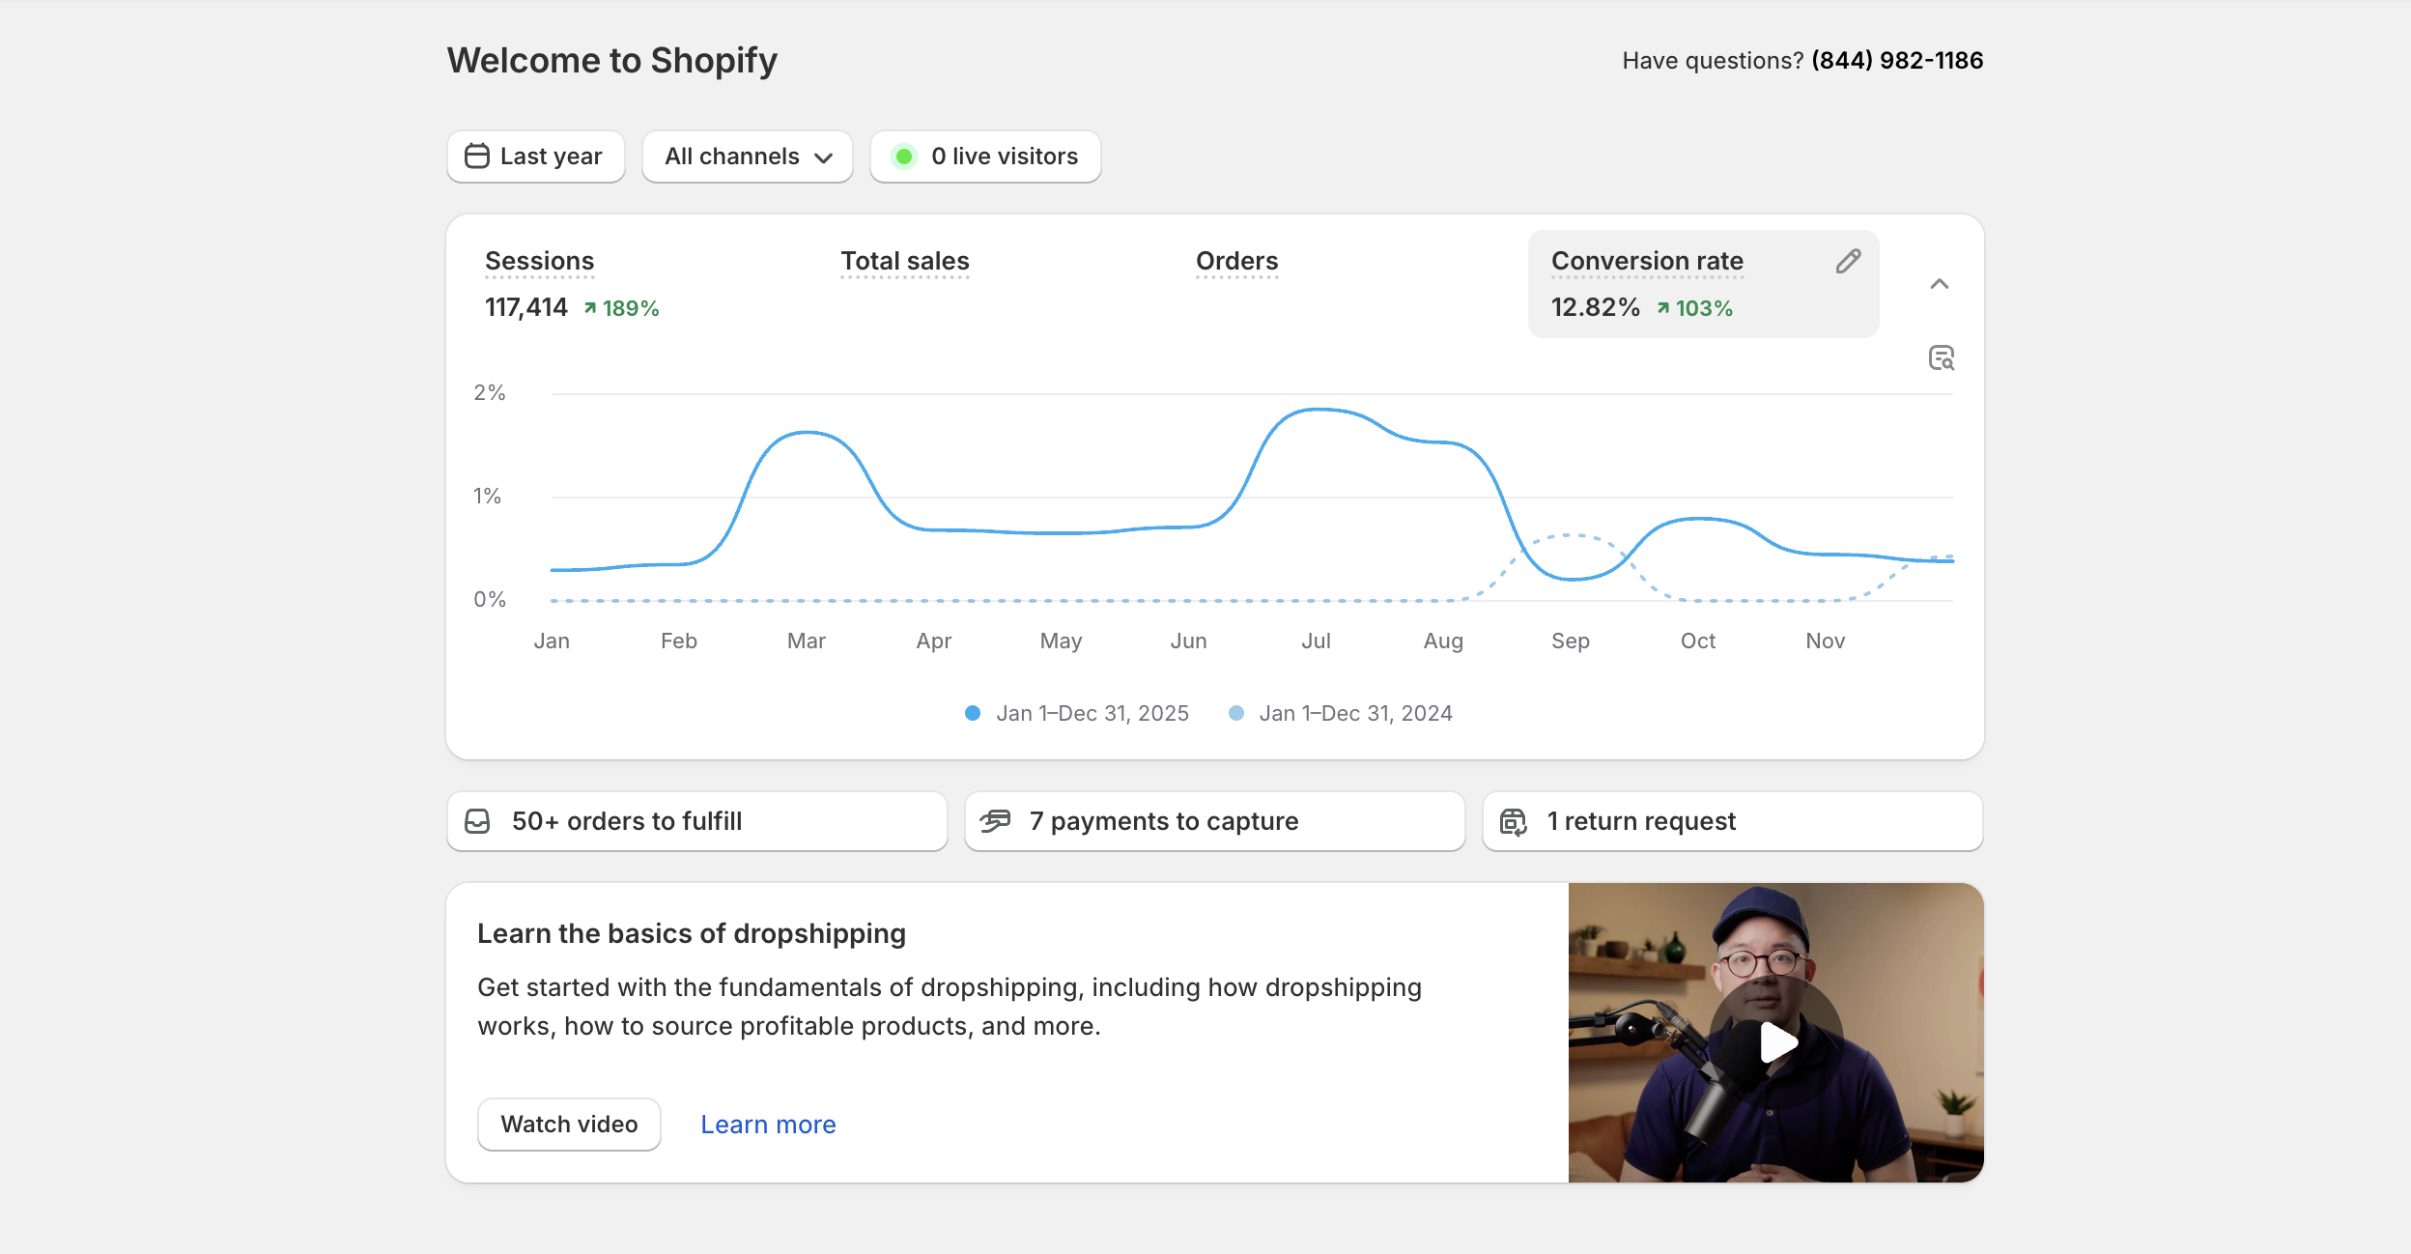The height and width of the screenshot is (1254, 2411).
Task: Open the Learn more link
Action: (x=768, y=1125)
